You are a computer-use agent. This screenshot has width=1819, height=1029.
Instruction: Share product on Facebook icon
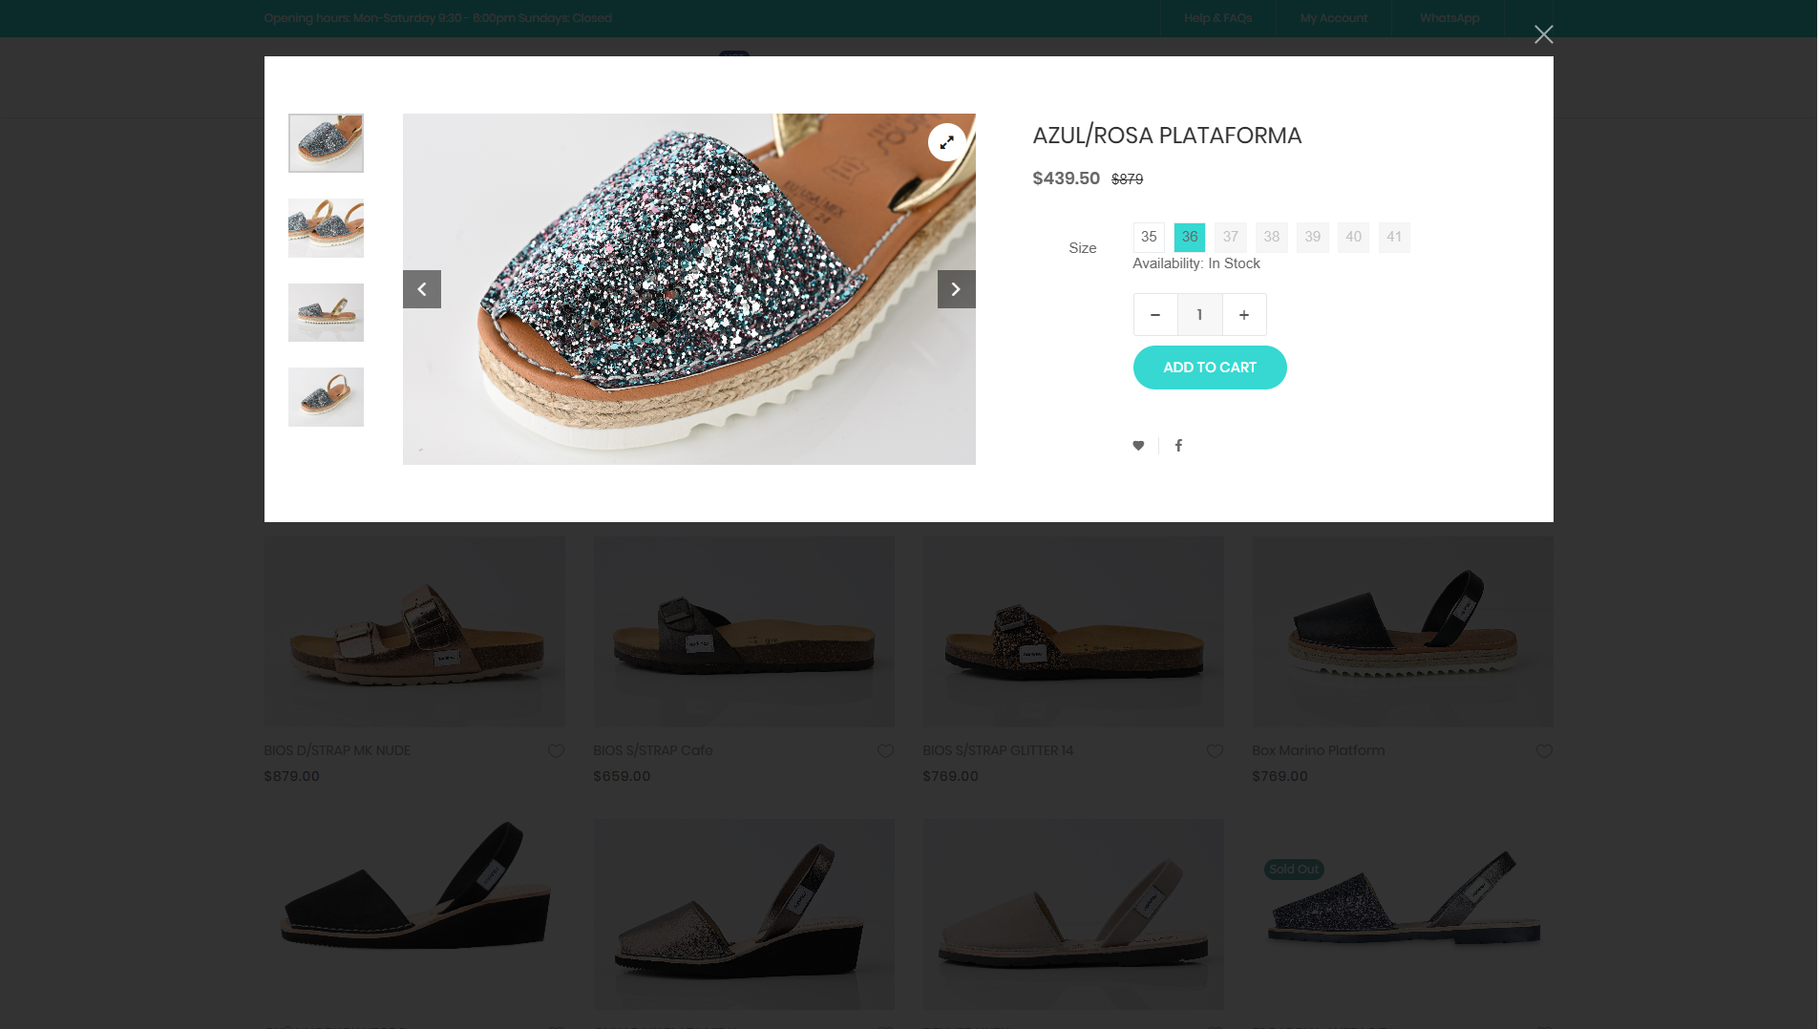1178,446
